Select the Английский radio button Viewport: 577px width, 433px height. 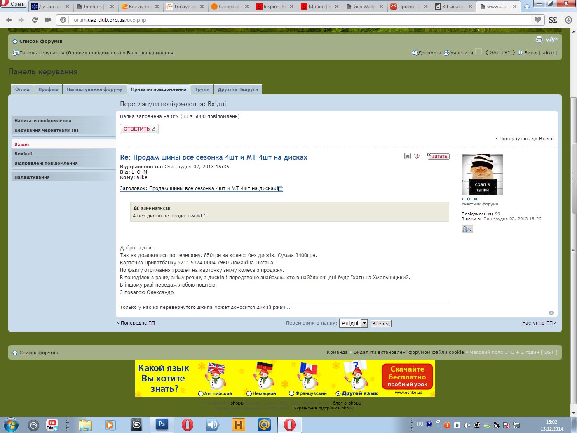201,393
